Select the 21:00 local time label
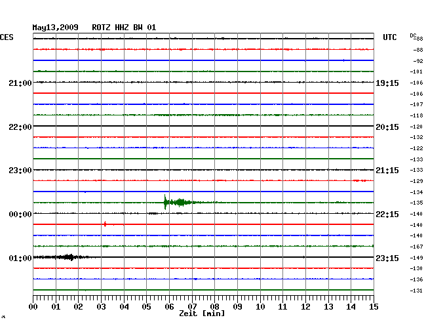 pos(20,83)
